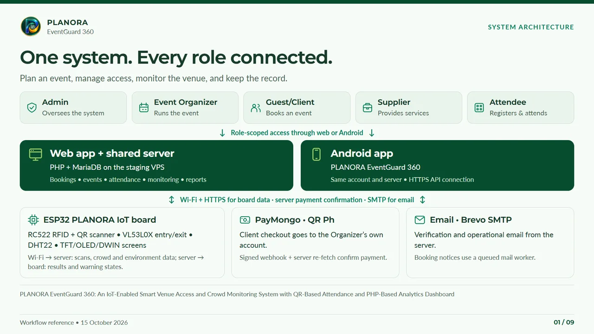Click the Plan an event, manage access subtitle
Viewport: 594px width, 334px height.
pyautogui.click(x=154, y=78)
